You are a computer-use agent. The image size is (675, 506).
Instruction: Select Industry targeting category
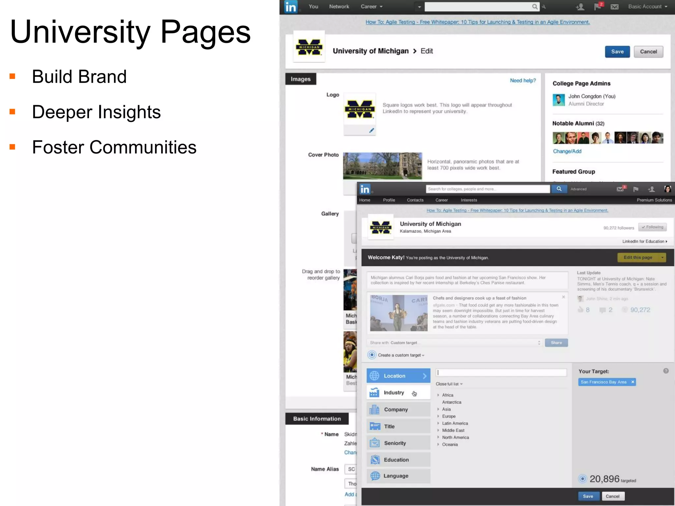[x=398, y=393]
